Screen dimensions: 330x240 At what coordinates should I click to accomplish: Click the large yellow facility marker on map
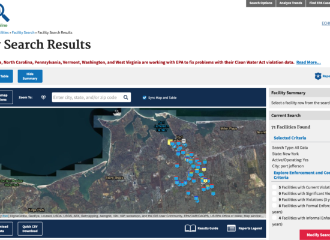tap(170, 142)
